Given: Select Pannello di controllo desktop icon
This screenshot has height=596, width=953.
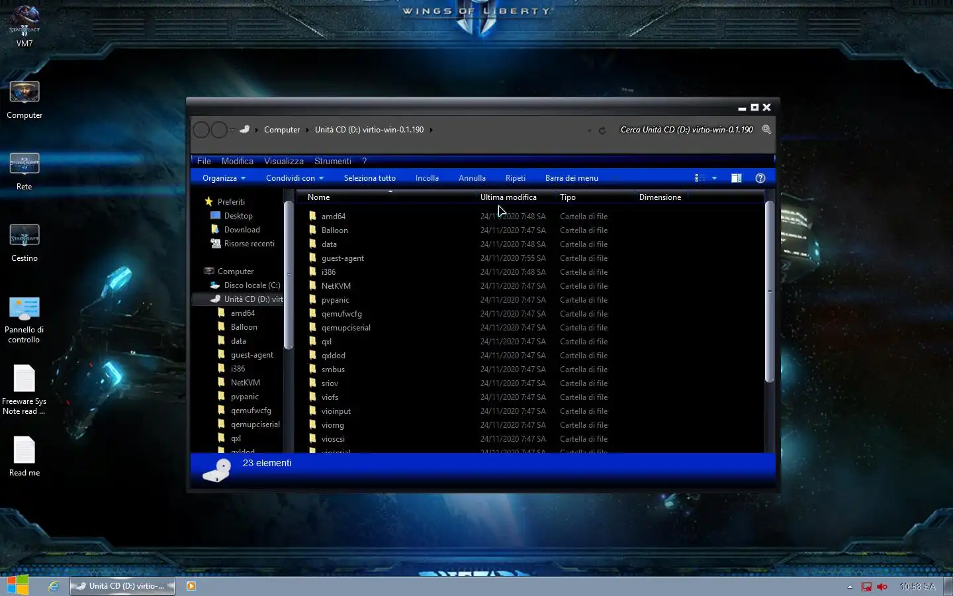Looking at the screenshot, I should point(24,319).
